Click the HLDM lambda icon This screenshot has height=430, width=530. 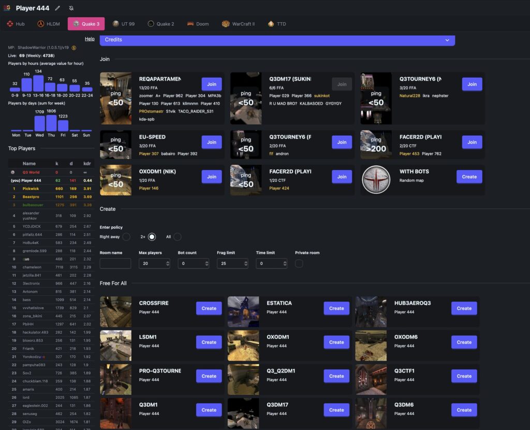tap(40, 24)
